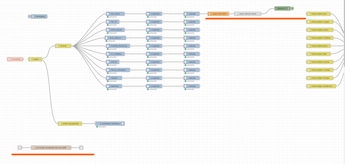Click the link-in node left of the InfluxDB node
This screenshot has height=164, width=345.
click(20, 148)
